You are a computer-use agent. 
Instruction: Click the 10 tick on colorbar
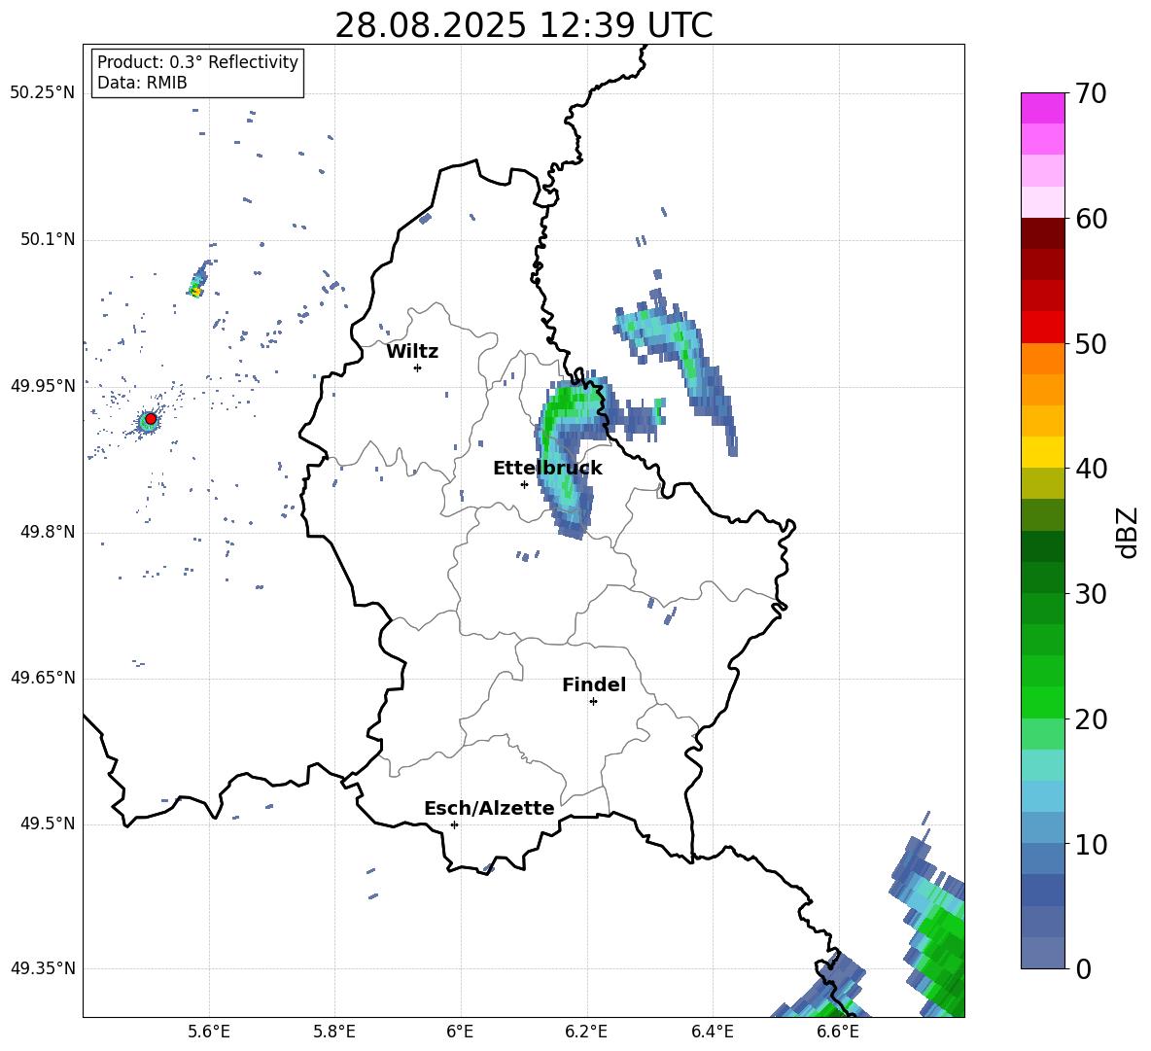tap(1091, 845)
